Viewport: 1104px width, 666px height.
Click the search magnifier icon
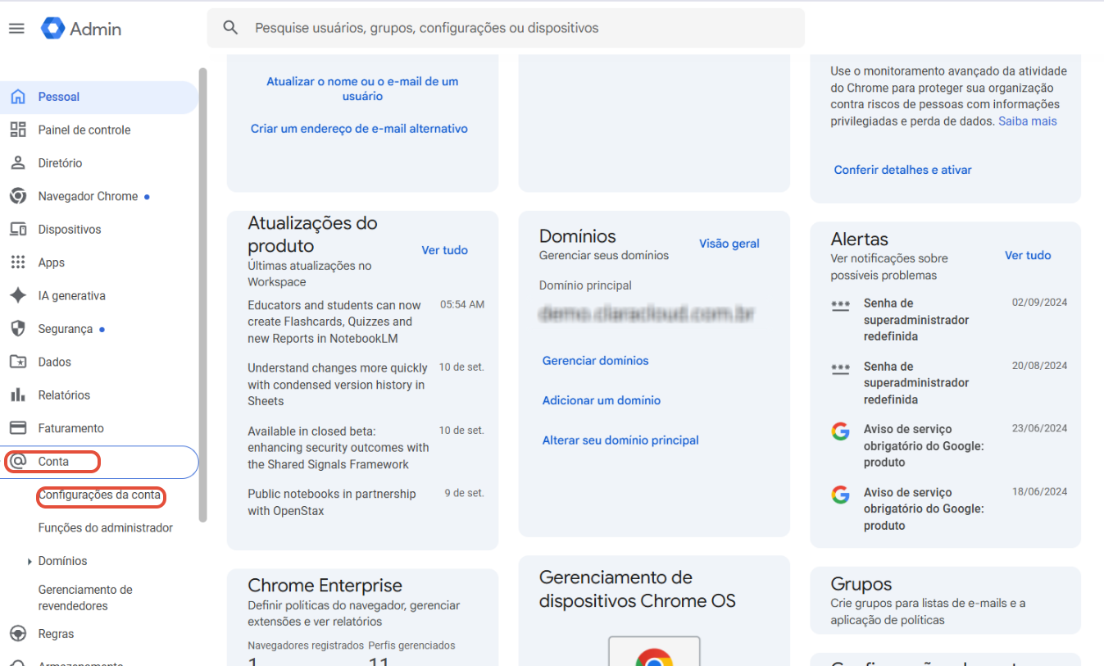231,28
